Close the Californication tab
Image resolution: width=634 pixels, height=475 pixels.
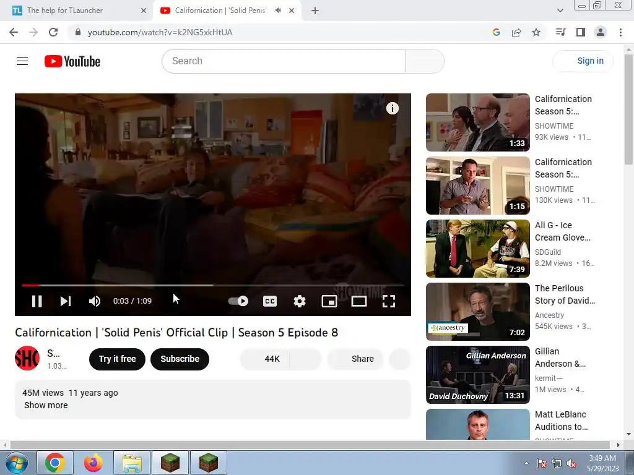tap(292, 11)
